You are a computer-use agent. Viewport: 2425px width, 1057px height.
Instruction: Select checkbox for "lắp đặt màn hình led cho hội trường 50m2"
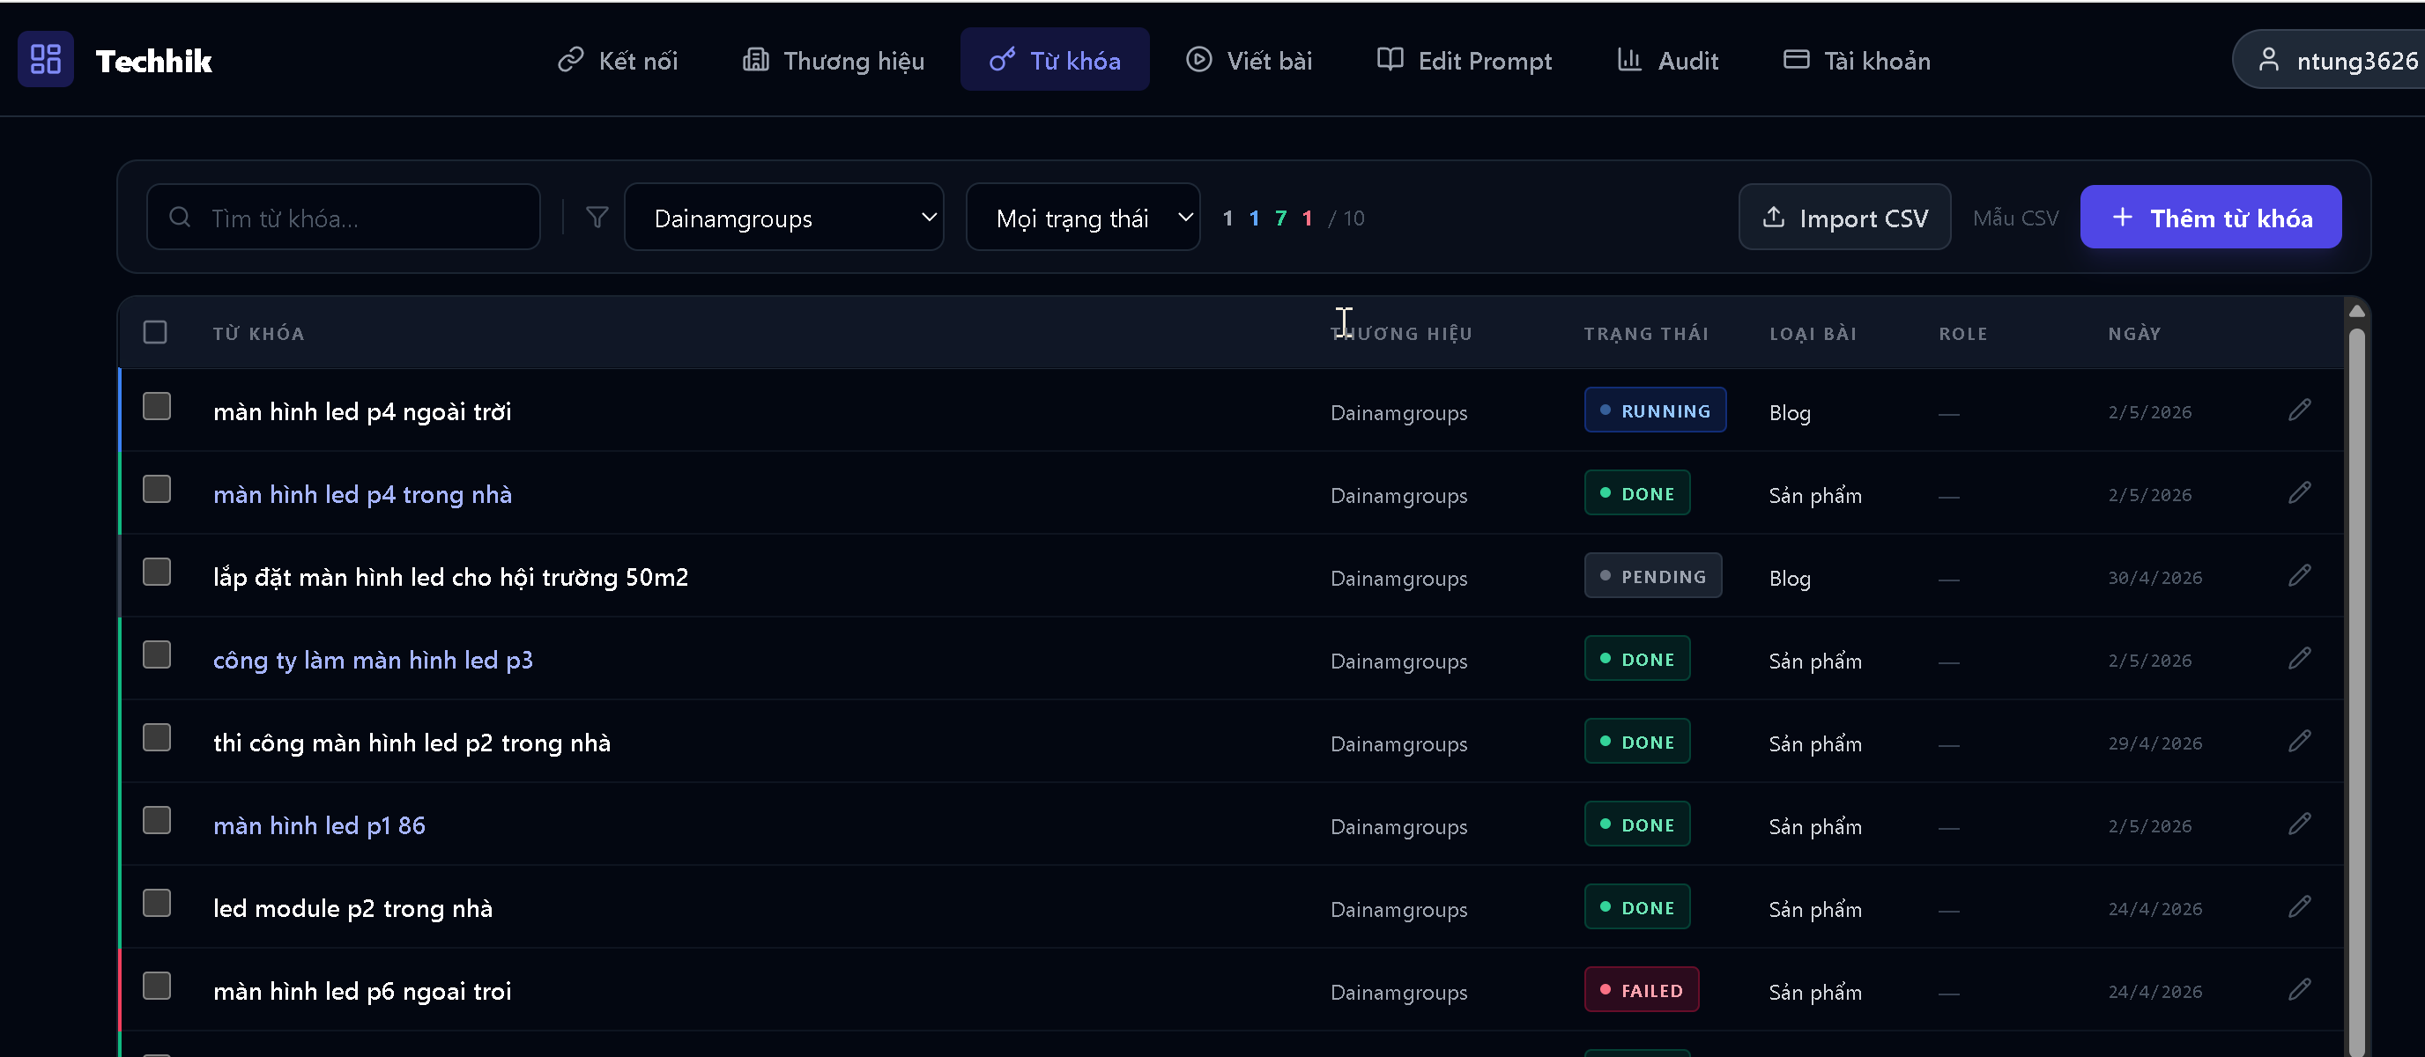click(x=156, y=573)
